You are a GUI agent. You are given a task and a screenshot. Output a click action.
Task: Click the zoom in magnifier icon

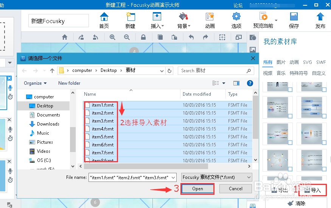point(112,37)
